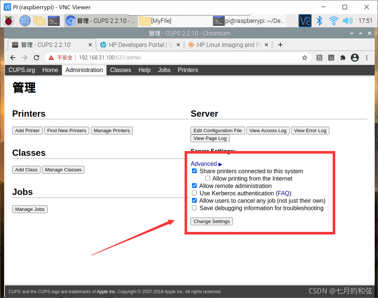The image size is (378, 298).
Task: Open the Classes nav item
Action: [120, 70]
